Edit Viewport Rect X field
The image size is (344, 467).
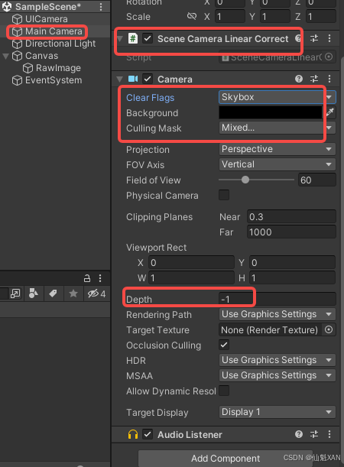191,262
